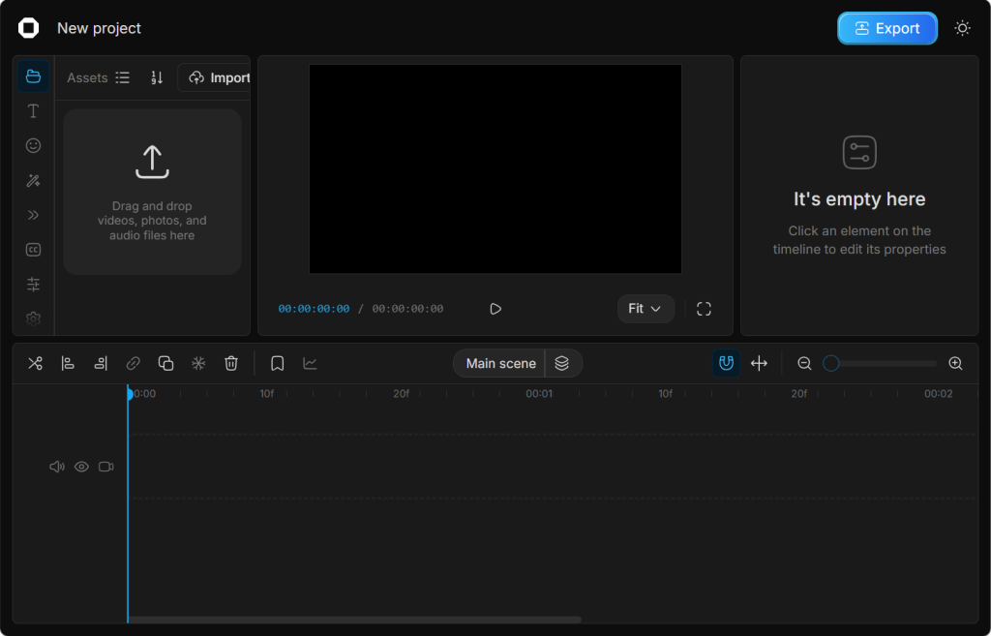Open the Text tool in sidebar

tap(33, 111)
